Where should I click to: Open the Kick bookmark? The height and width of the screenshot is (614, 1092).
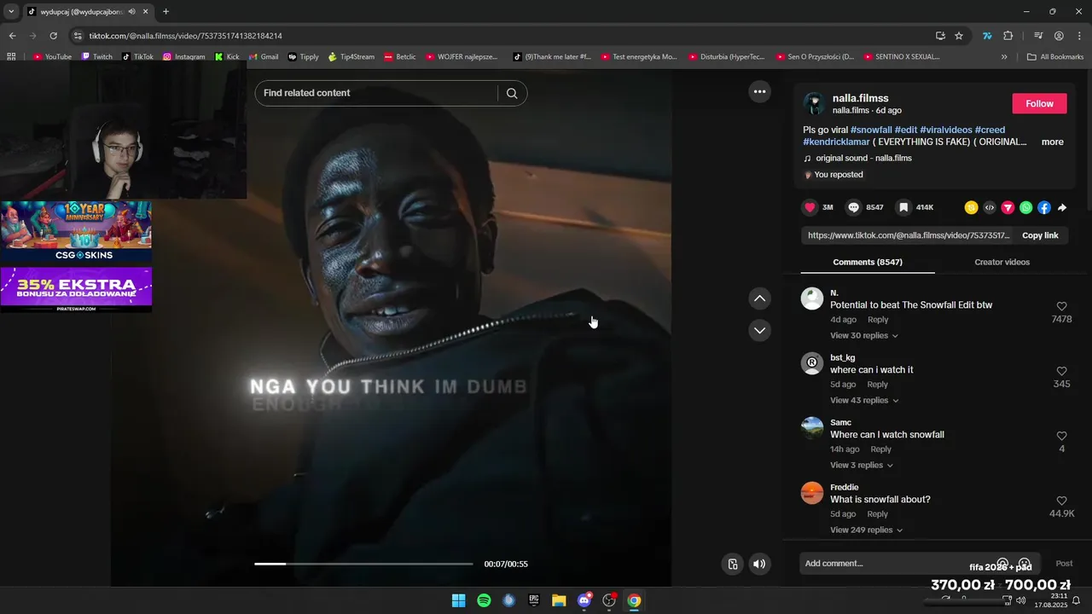(x=227, y=57)
